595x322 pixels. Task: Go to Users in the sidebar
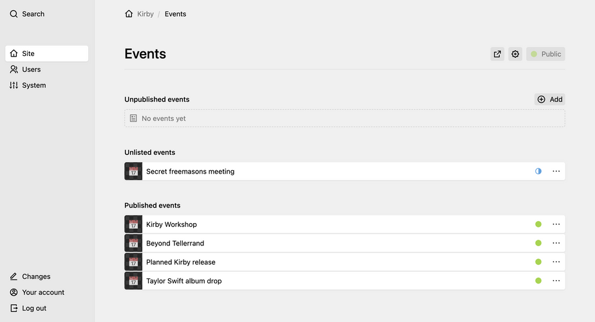[x=31, y=69]
